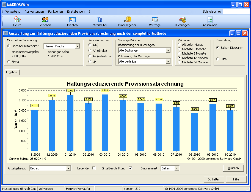This screenshot has height=192, width=251.
Task: Choose LP commission type
Action: coord(90,62)
